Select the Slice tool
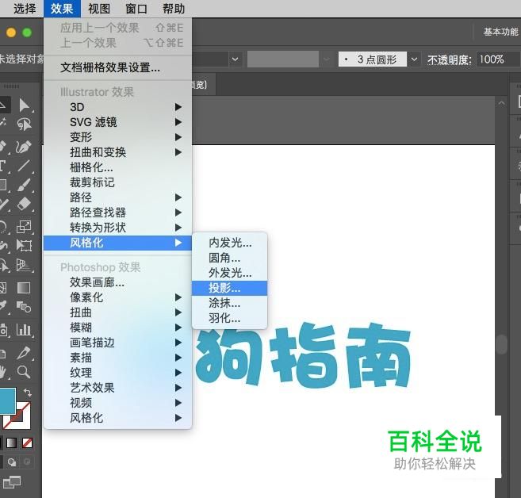Screen dimensions: 521x498 point(24,353)
